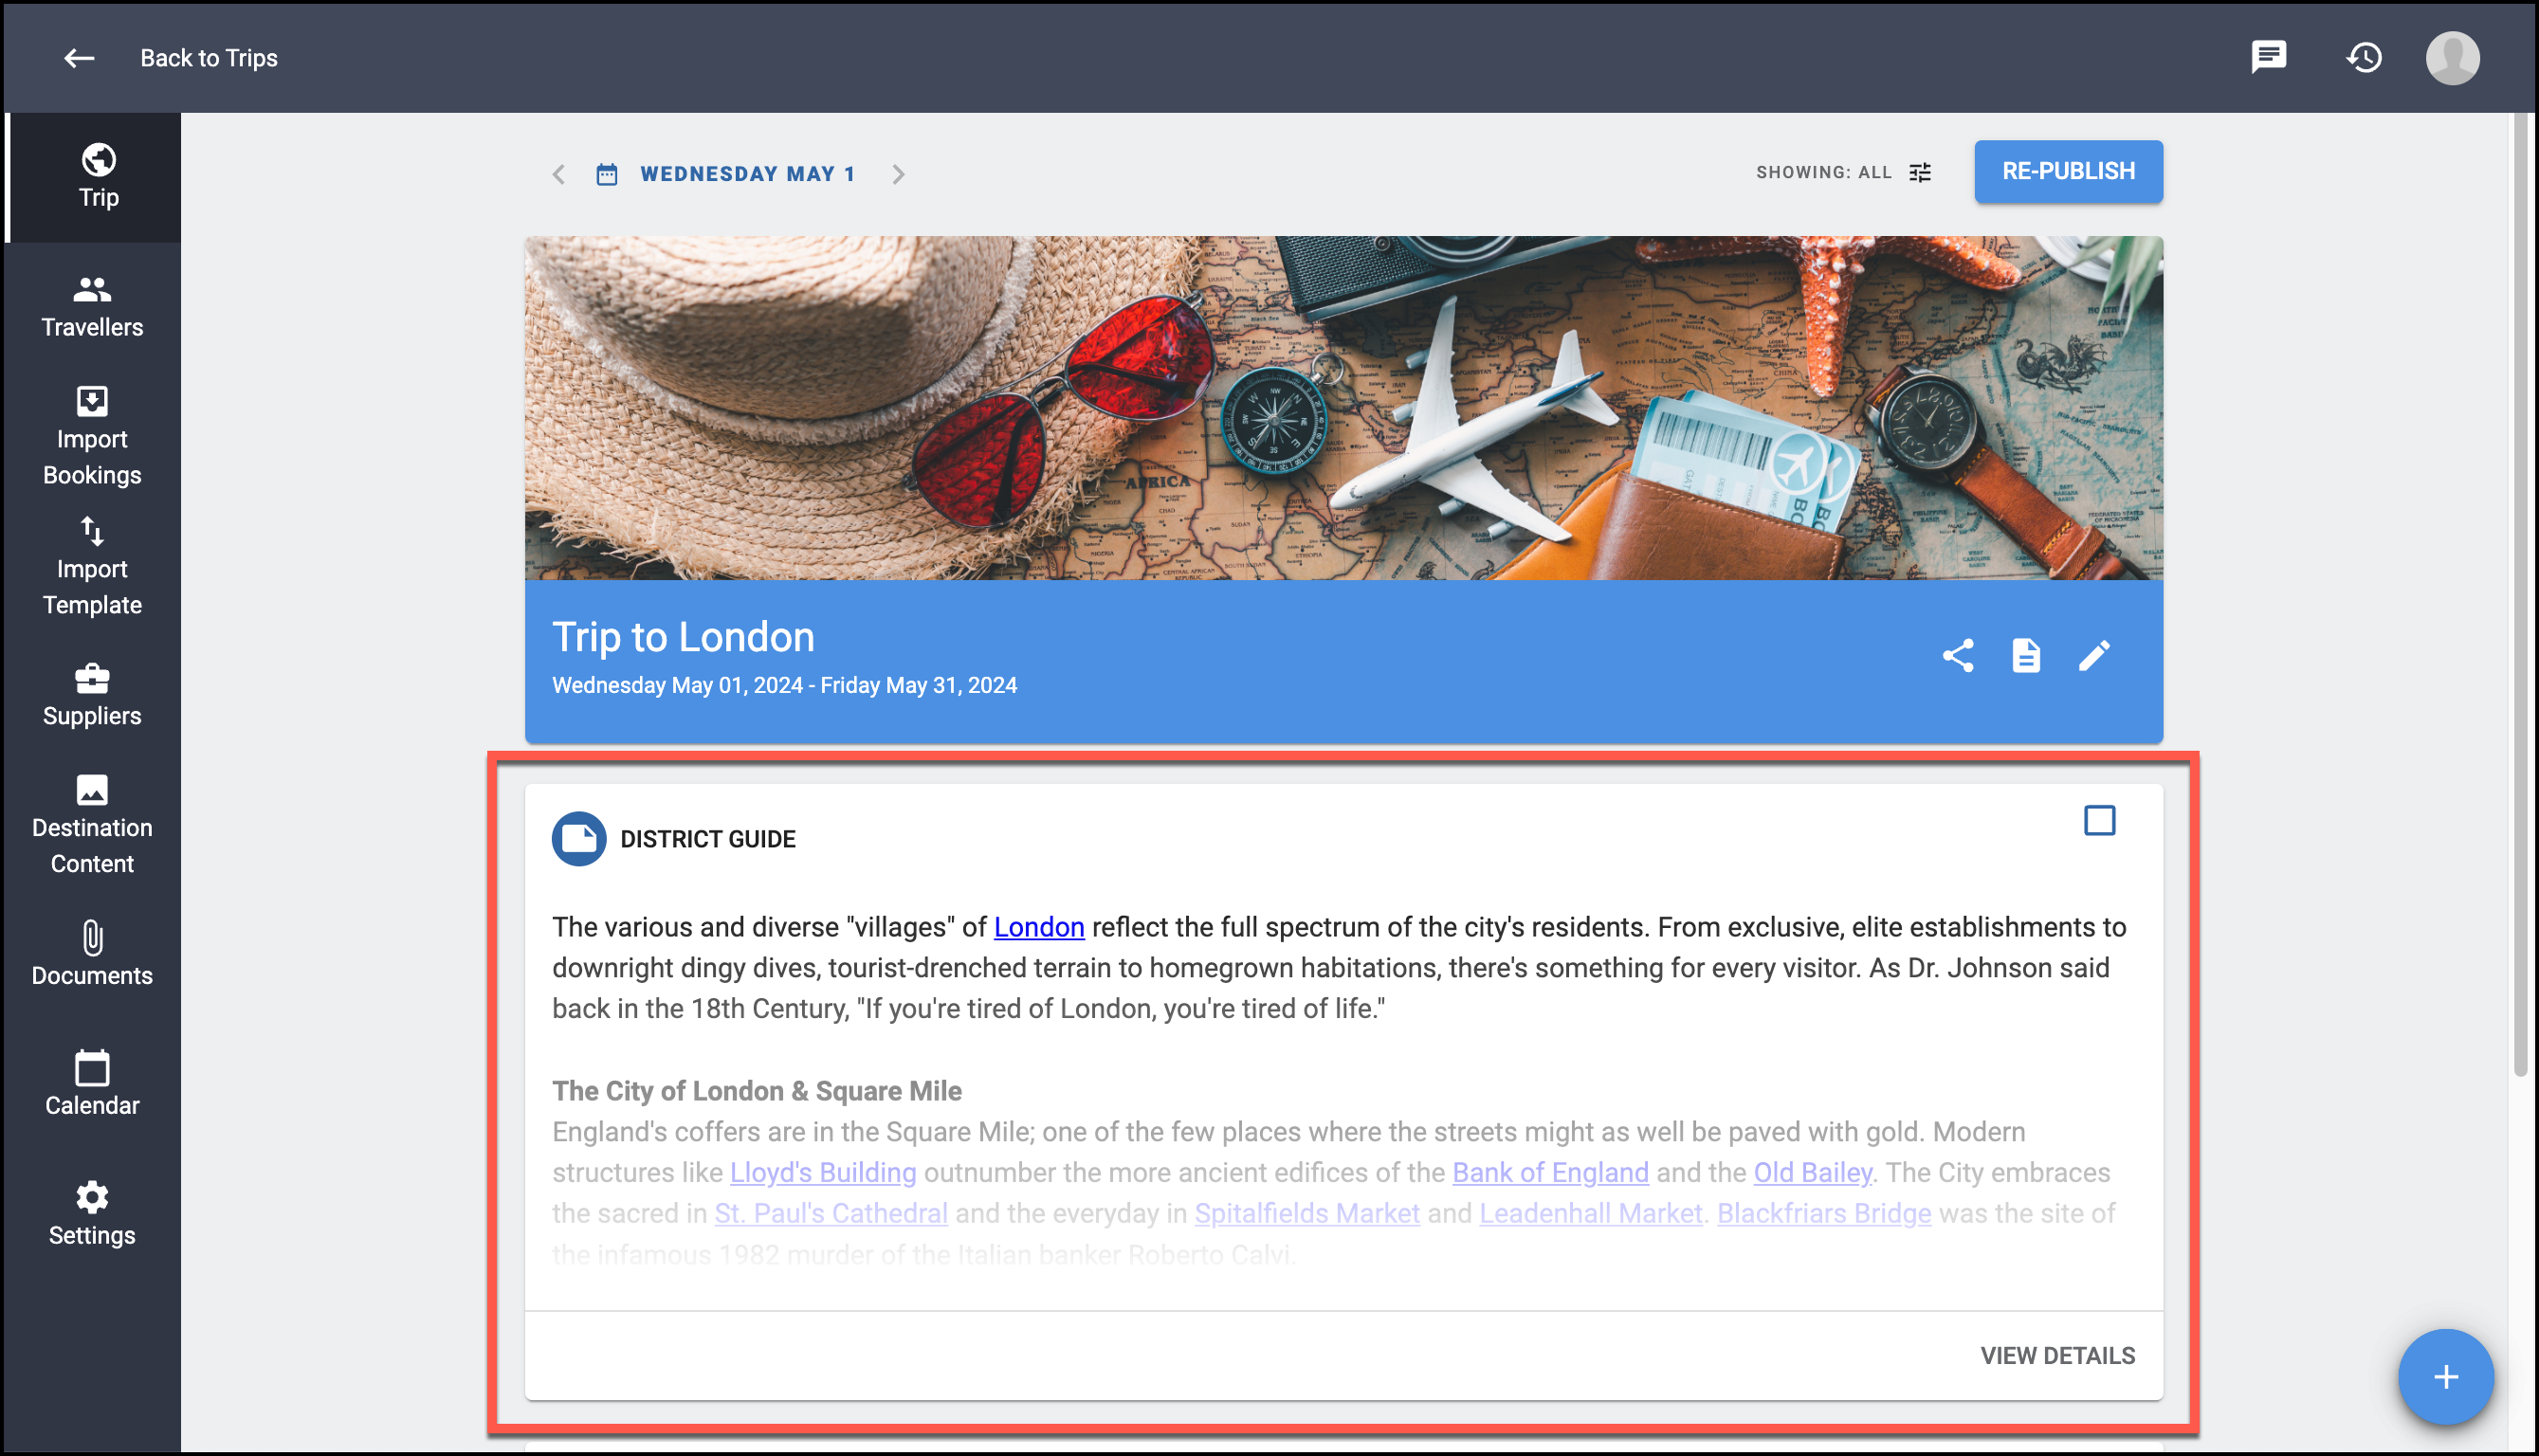Click the Wednesday May 1 date label

pos(747,174)
